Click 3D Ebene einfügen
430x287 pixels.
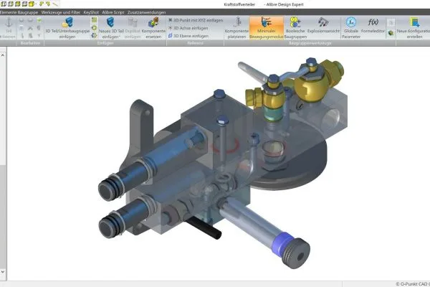coord(188,36)
